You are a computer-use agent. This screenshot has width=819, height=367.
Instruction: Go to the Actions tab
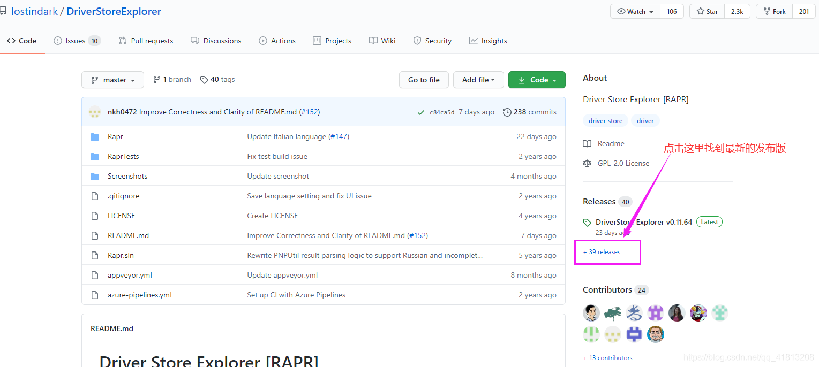pyautogui.click(x=277, y=41)
